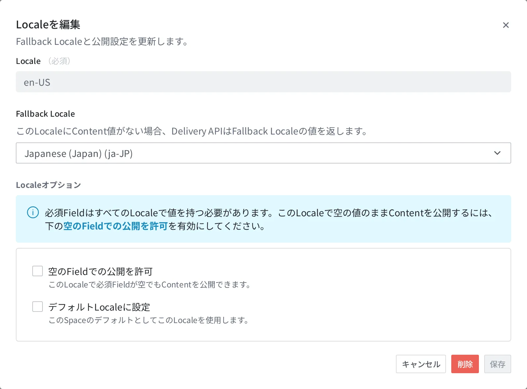Click the Fallback Locale label
This screenshot has width=527, height=389.
45,114
